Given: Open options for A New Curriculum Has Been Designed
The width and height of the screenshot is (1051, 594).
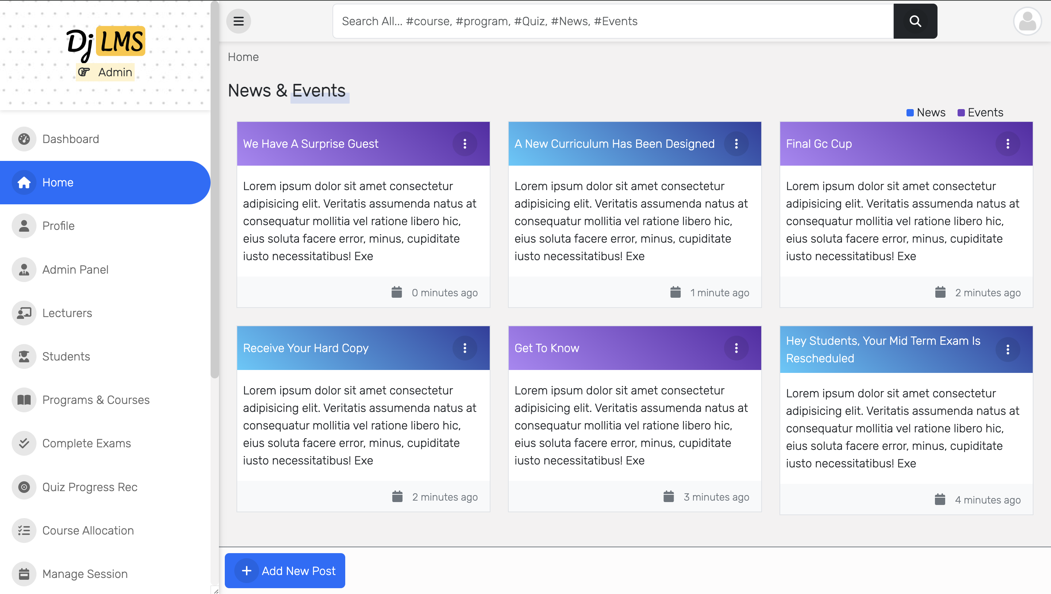Looking at the screenshot, I should 736,144.
